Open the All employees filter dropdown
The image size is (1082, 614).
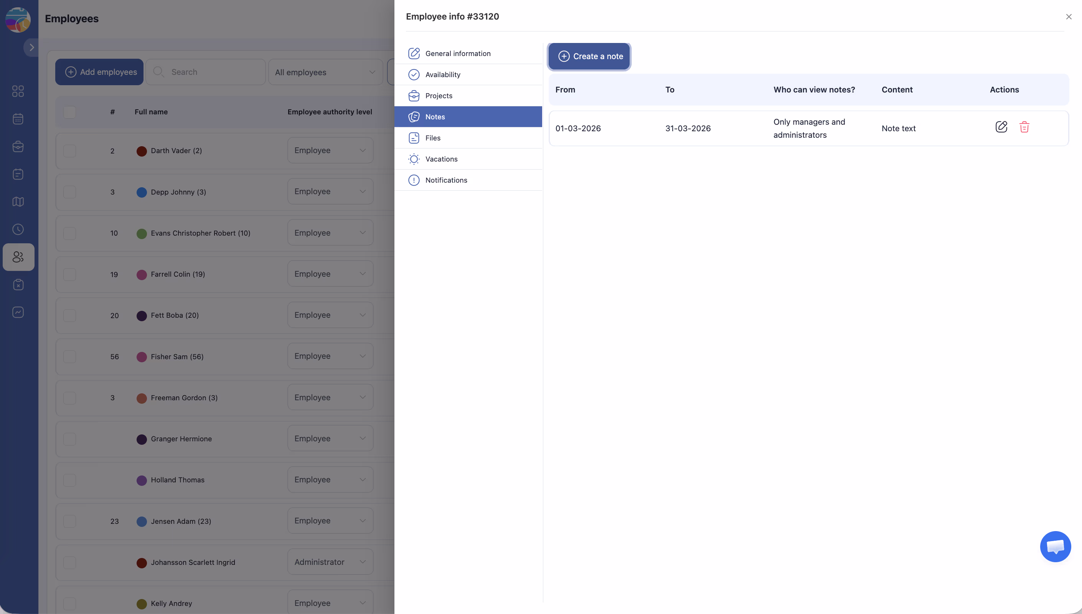(325, 72)
